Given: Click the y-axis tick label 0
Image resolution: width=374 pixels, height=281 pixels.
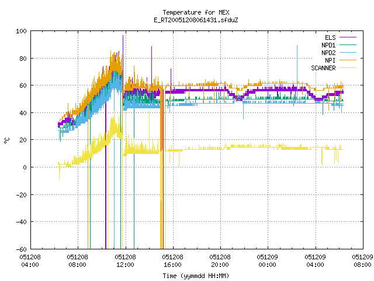Looking at the screenshot, I should 25,167.
